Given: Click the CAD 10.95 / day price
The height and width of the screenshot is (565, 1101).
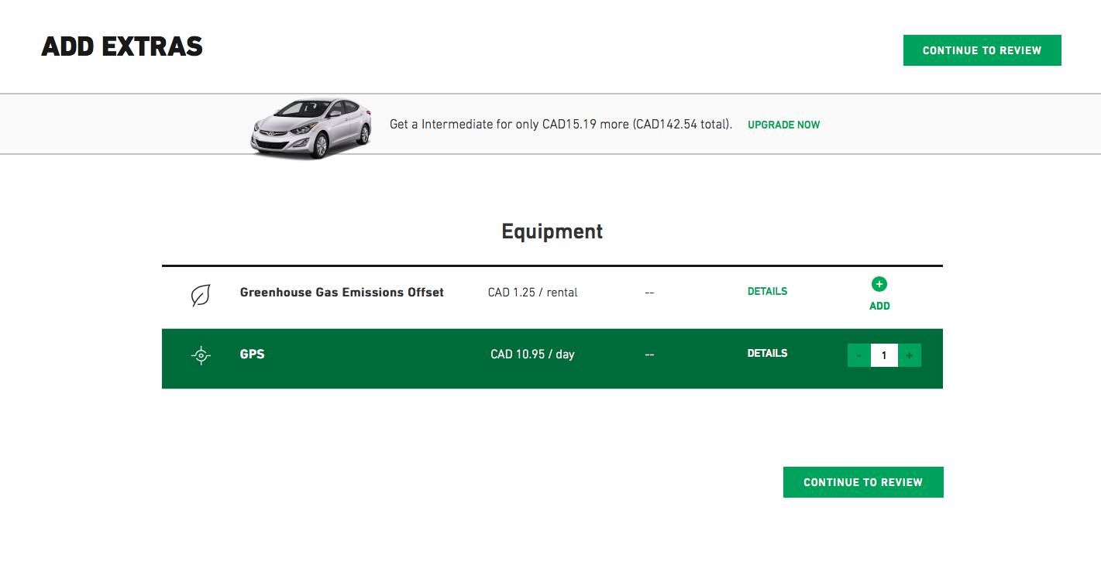Looking at the screenshot, I should tap(532, 354).
